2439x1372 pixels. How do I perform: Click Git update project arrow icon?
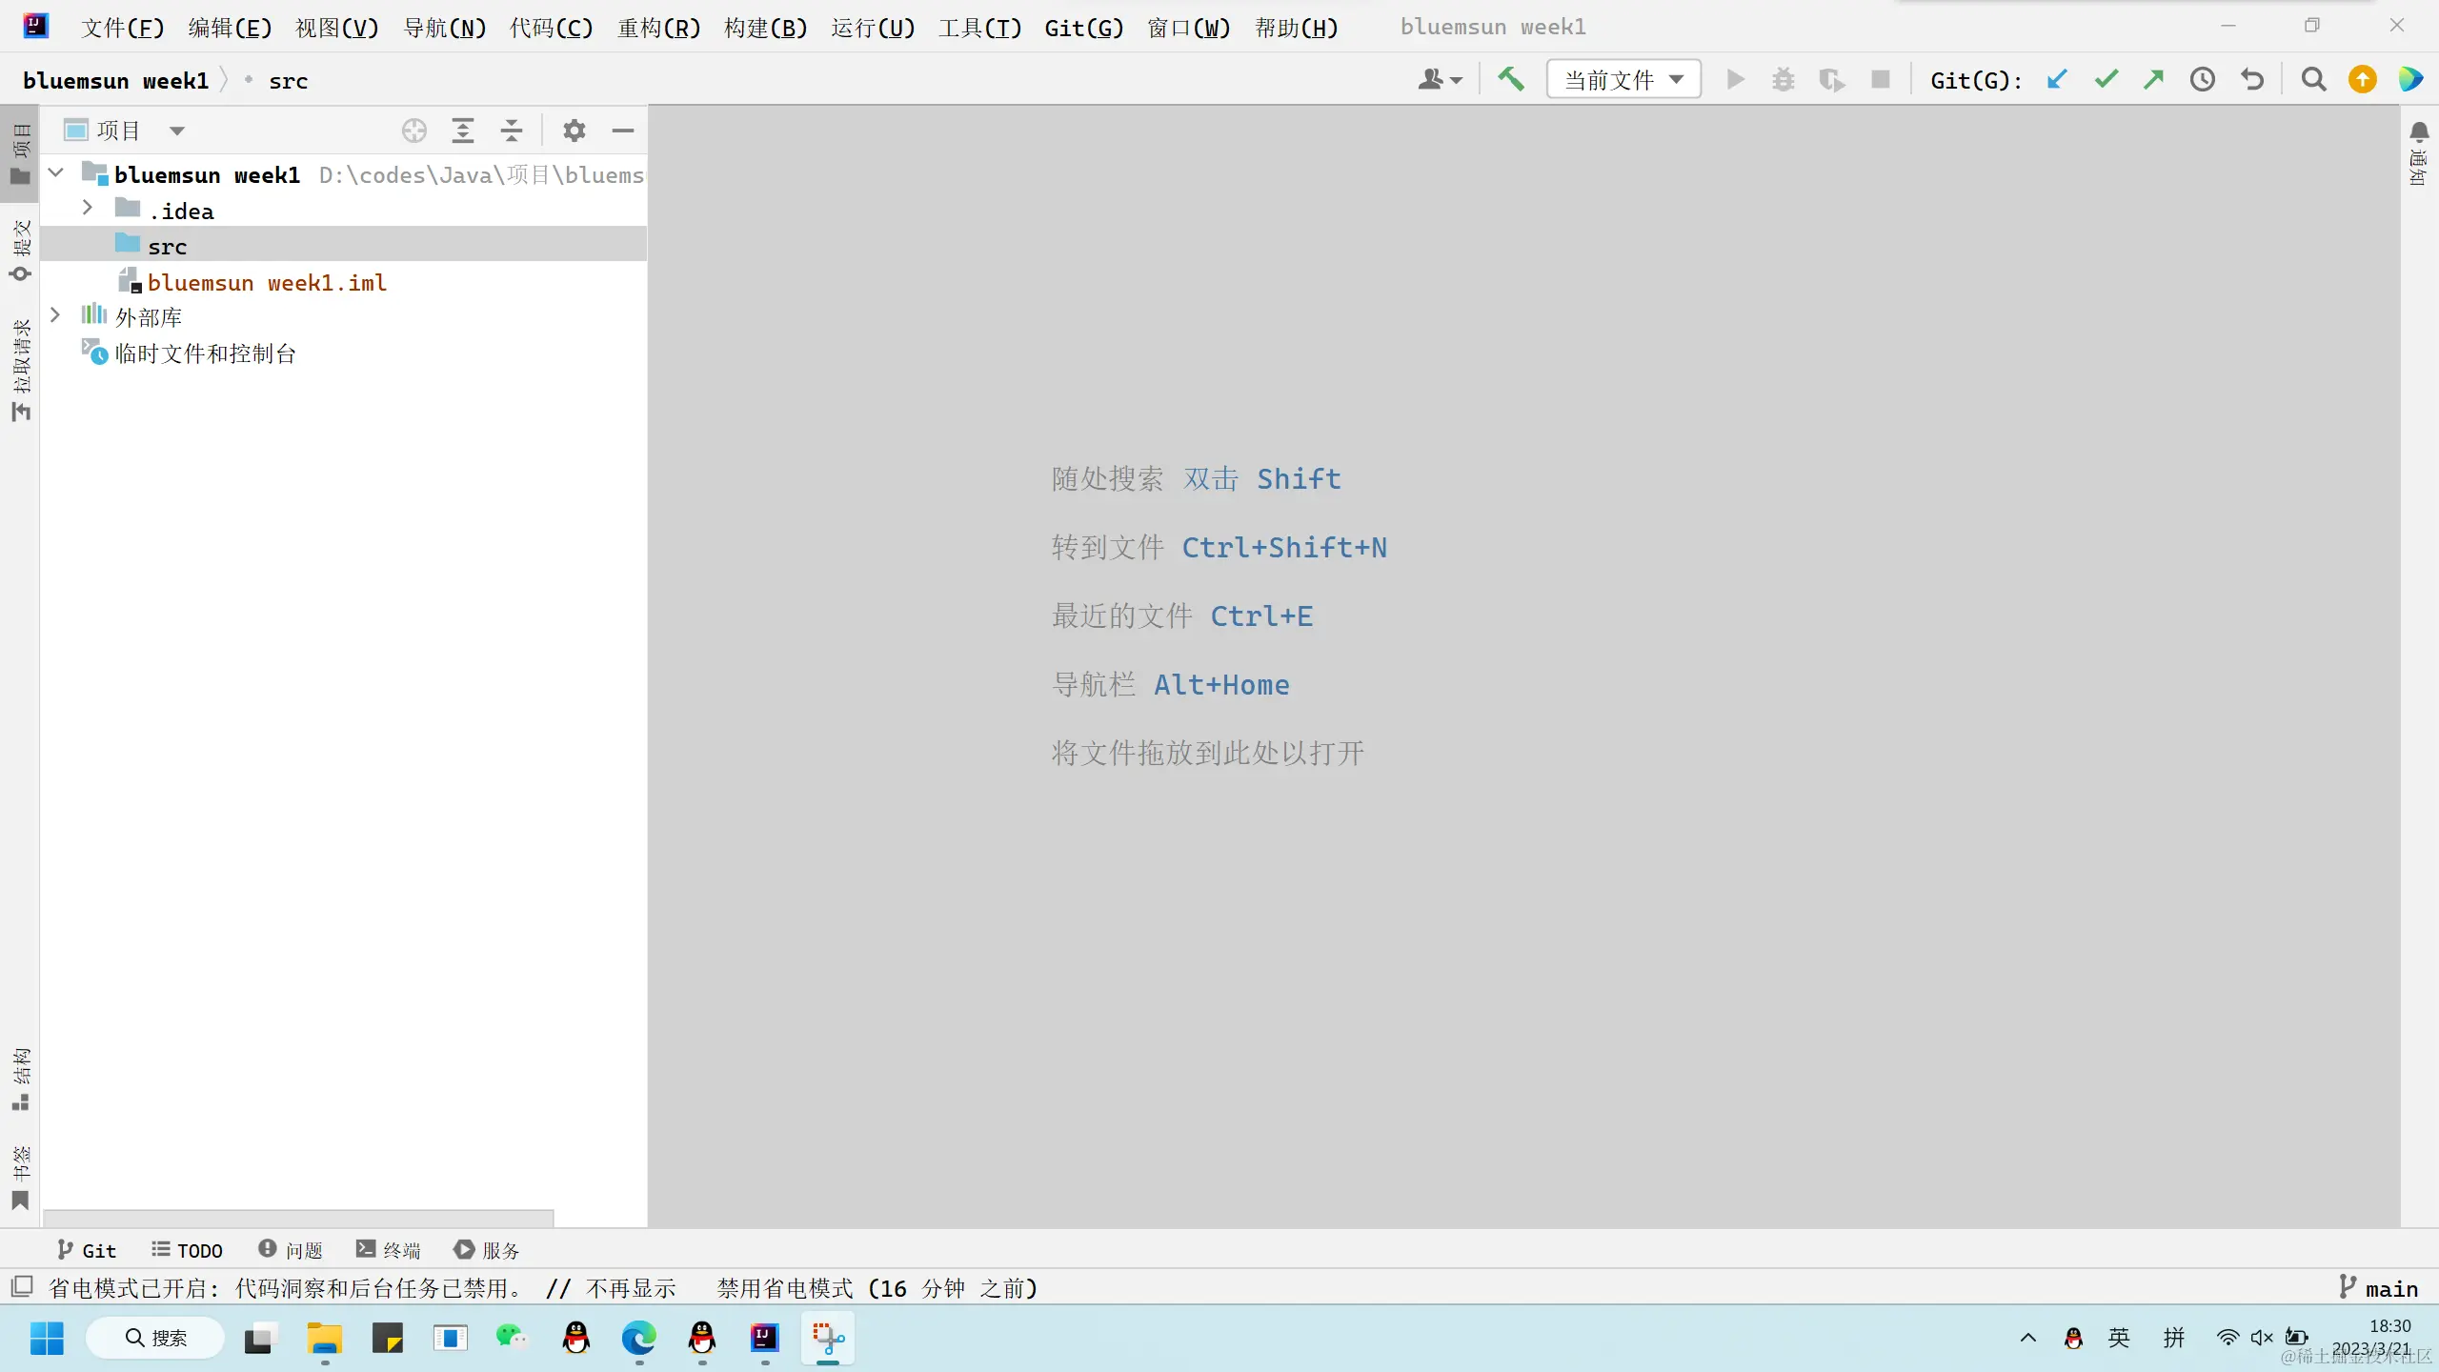[2057, 79]
